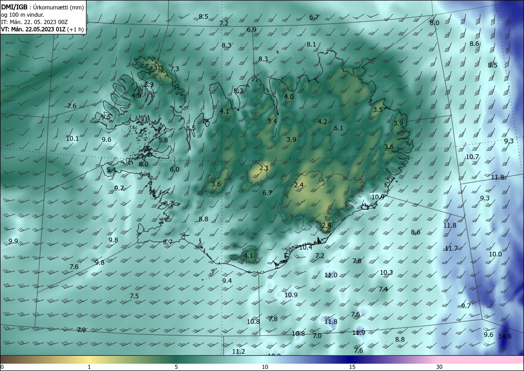Click the '30' tick on the color scale
The image size is (524, 371).
click(439, 367)
